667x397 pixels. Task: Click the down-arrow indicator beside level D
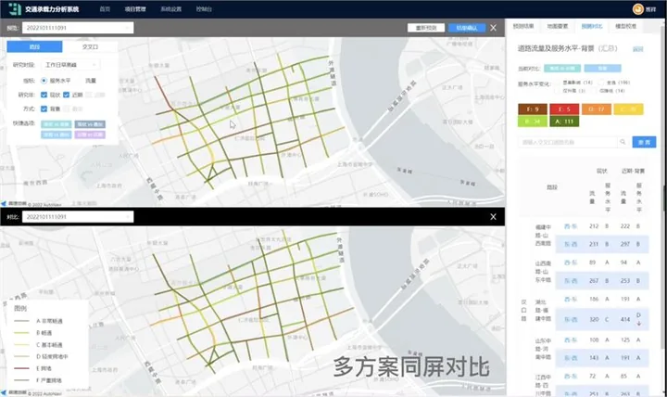click(x=638, y=324)
